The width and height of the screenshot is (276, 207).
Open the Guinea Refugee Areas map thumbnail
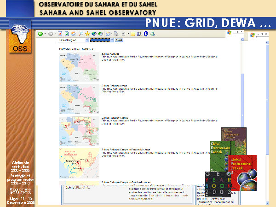[79, 99]
